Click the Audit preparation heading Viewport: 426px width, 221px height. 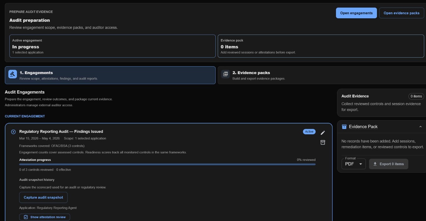pyautogui.click(x=30, y=20)
